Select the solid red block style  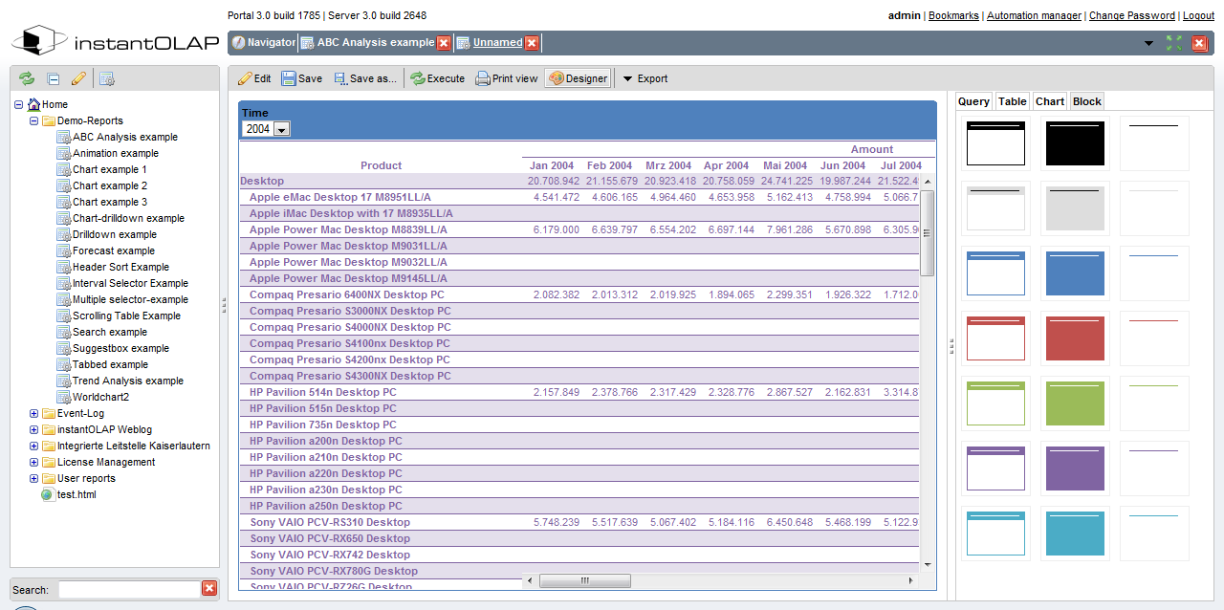[x=1075, y=338]
